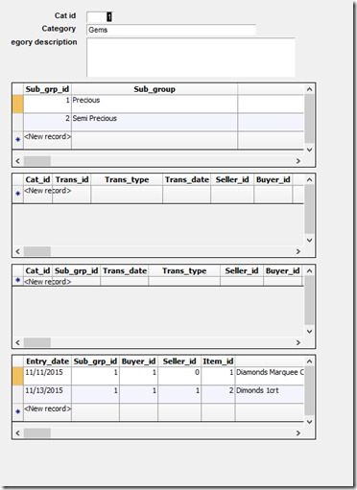Select Seller_id header in the Trans_id grid
This screenshot has width=357, height=490.
pos(232,179)
